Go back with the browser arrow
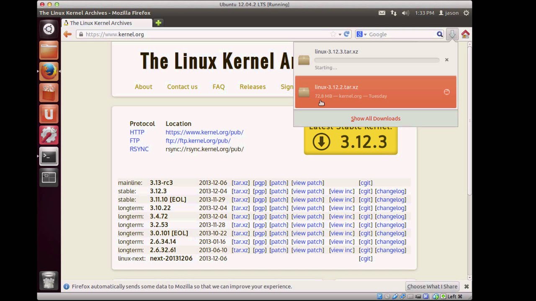The image size is (536, 301). (x=67, y=34)
